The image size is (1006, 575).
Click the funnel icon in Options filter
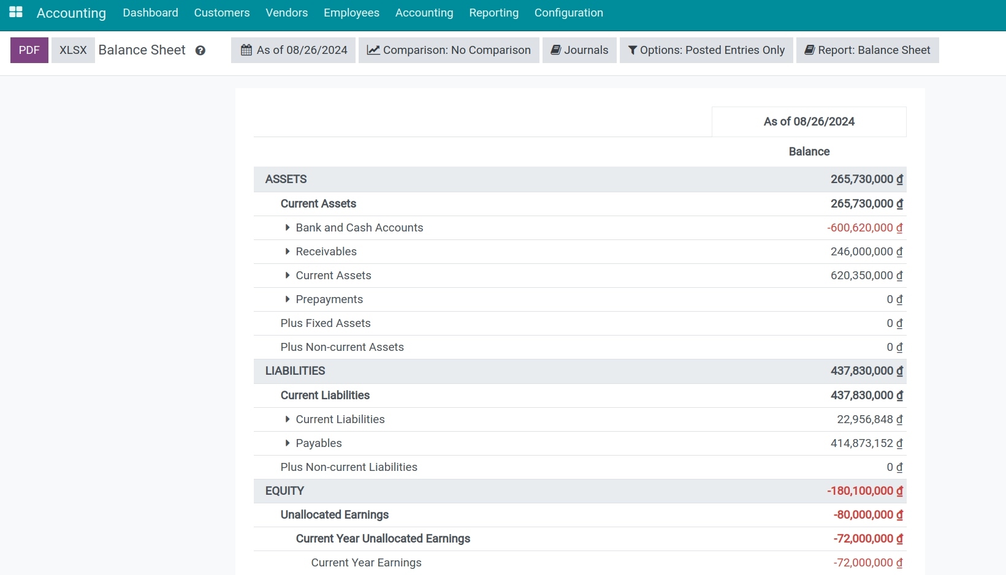tap(633, 50)
